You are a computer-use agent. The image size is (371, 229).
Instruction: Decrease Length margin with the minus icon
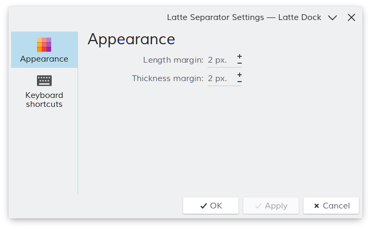click(240, 63)
